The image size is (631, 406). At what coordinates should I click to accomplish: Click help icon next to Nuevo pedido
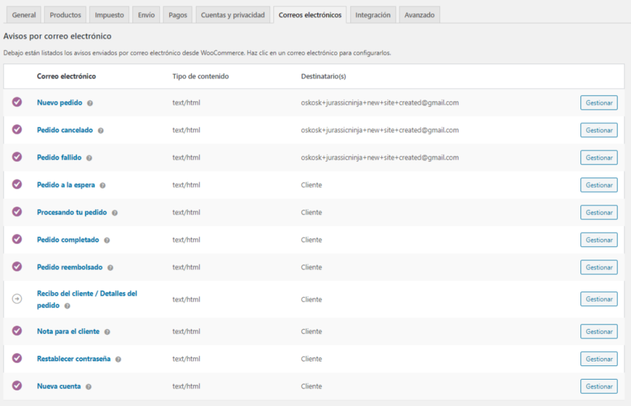pyautogui.click(x=90, y=103)
